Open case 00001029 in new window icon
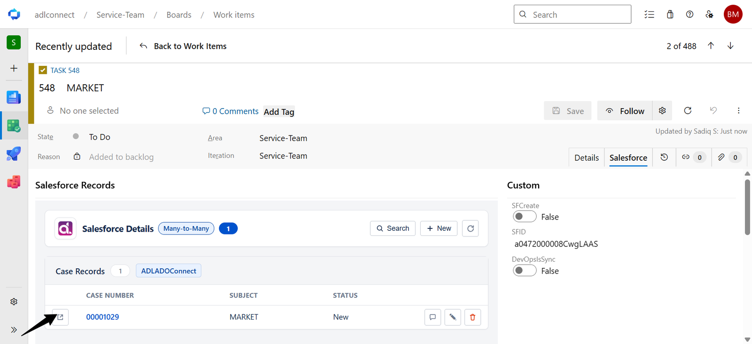The height and width of the screenshot is (344, 752). point(60,317)
